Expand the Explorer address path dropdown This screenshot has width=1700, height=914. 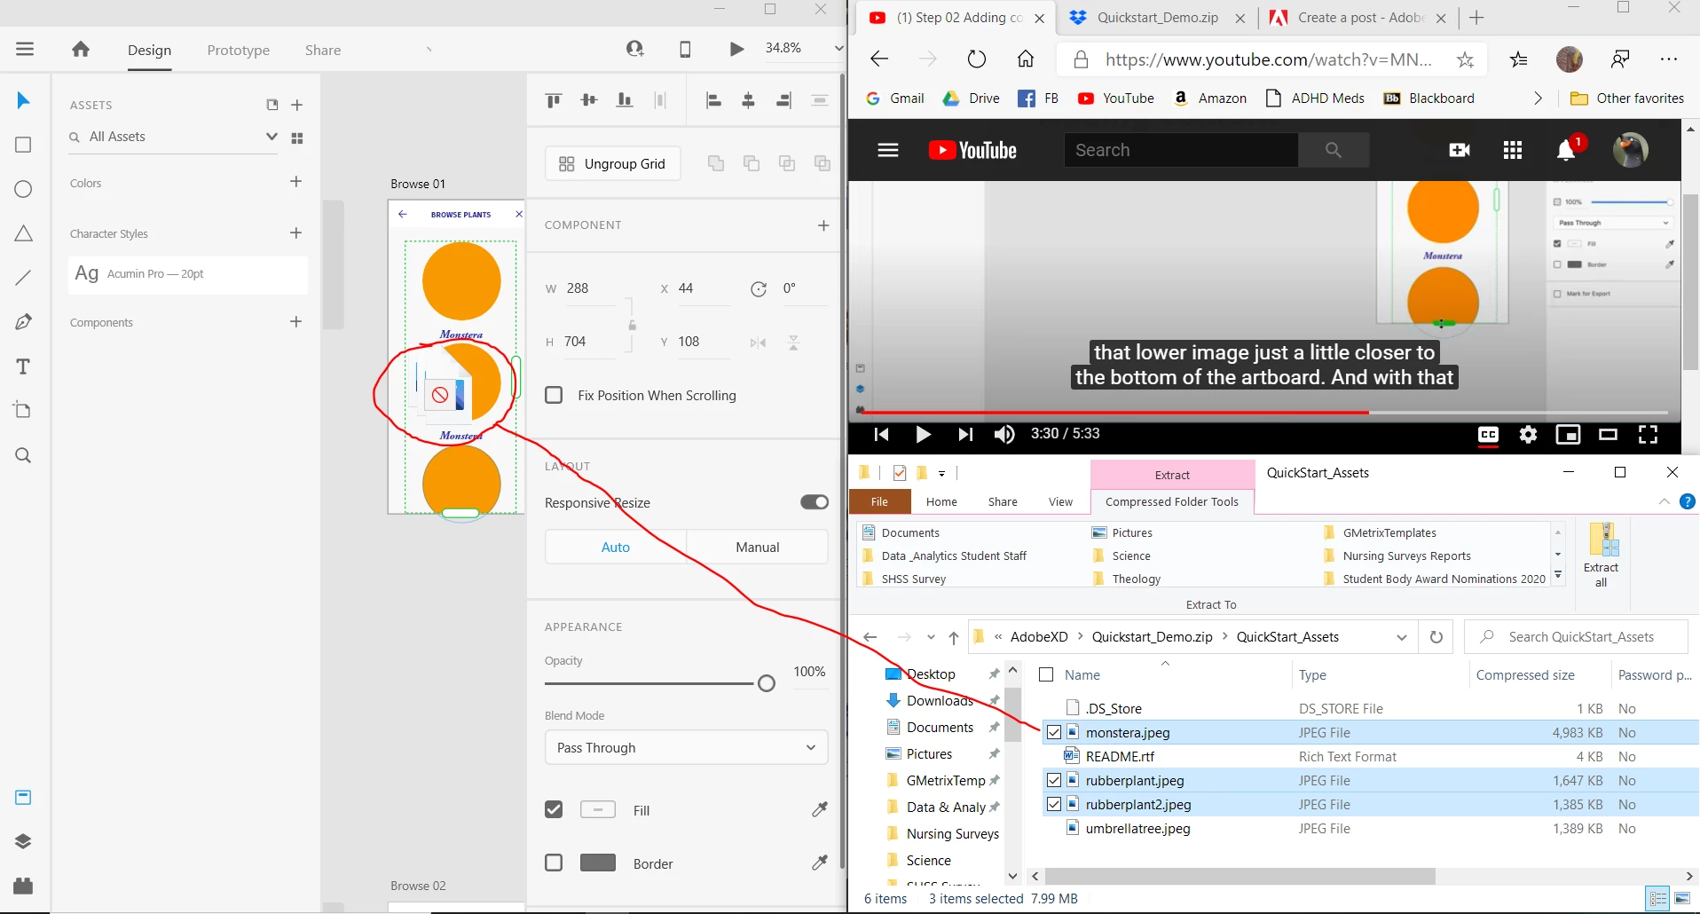tap(1402, 637)
